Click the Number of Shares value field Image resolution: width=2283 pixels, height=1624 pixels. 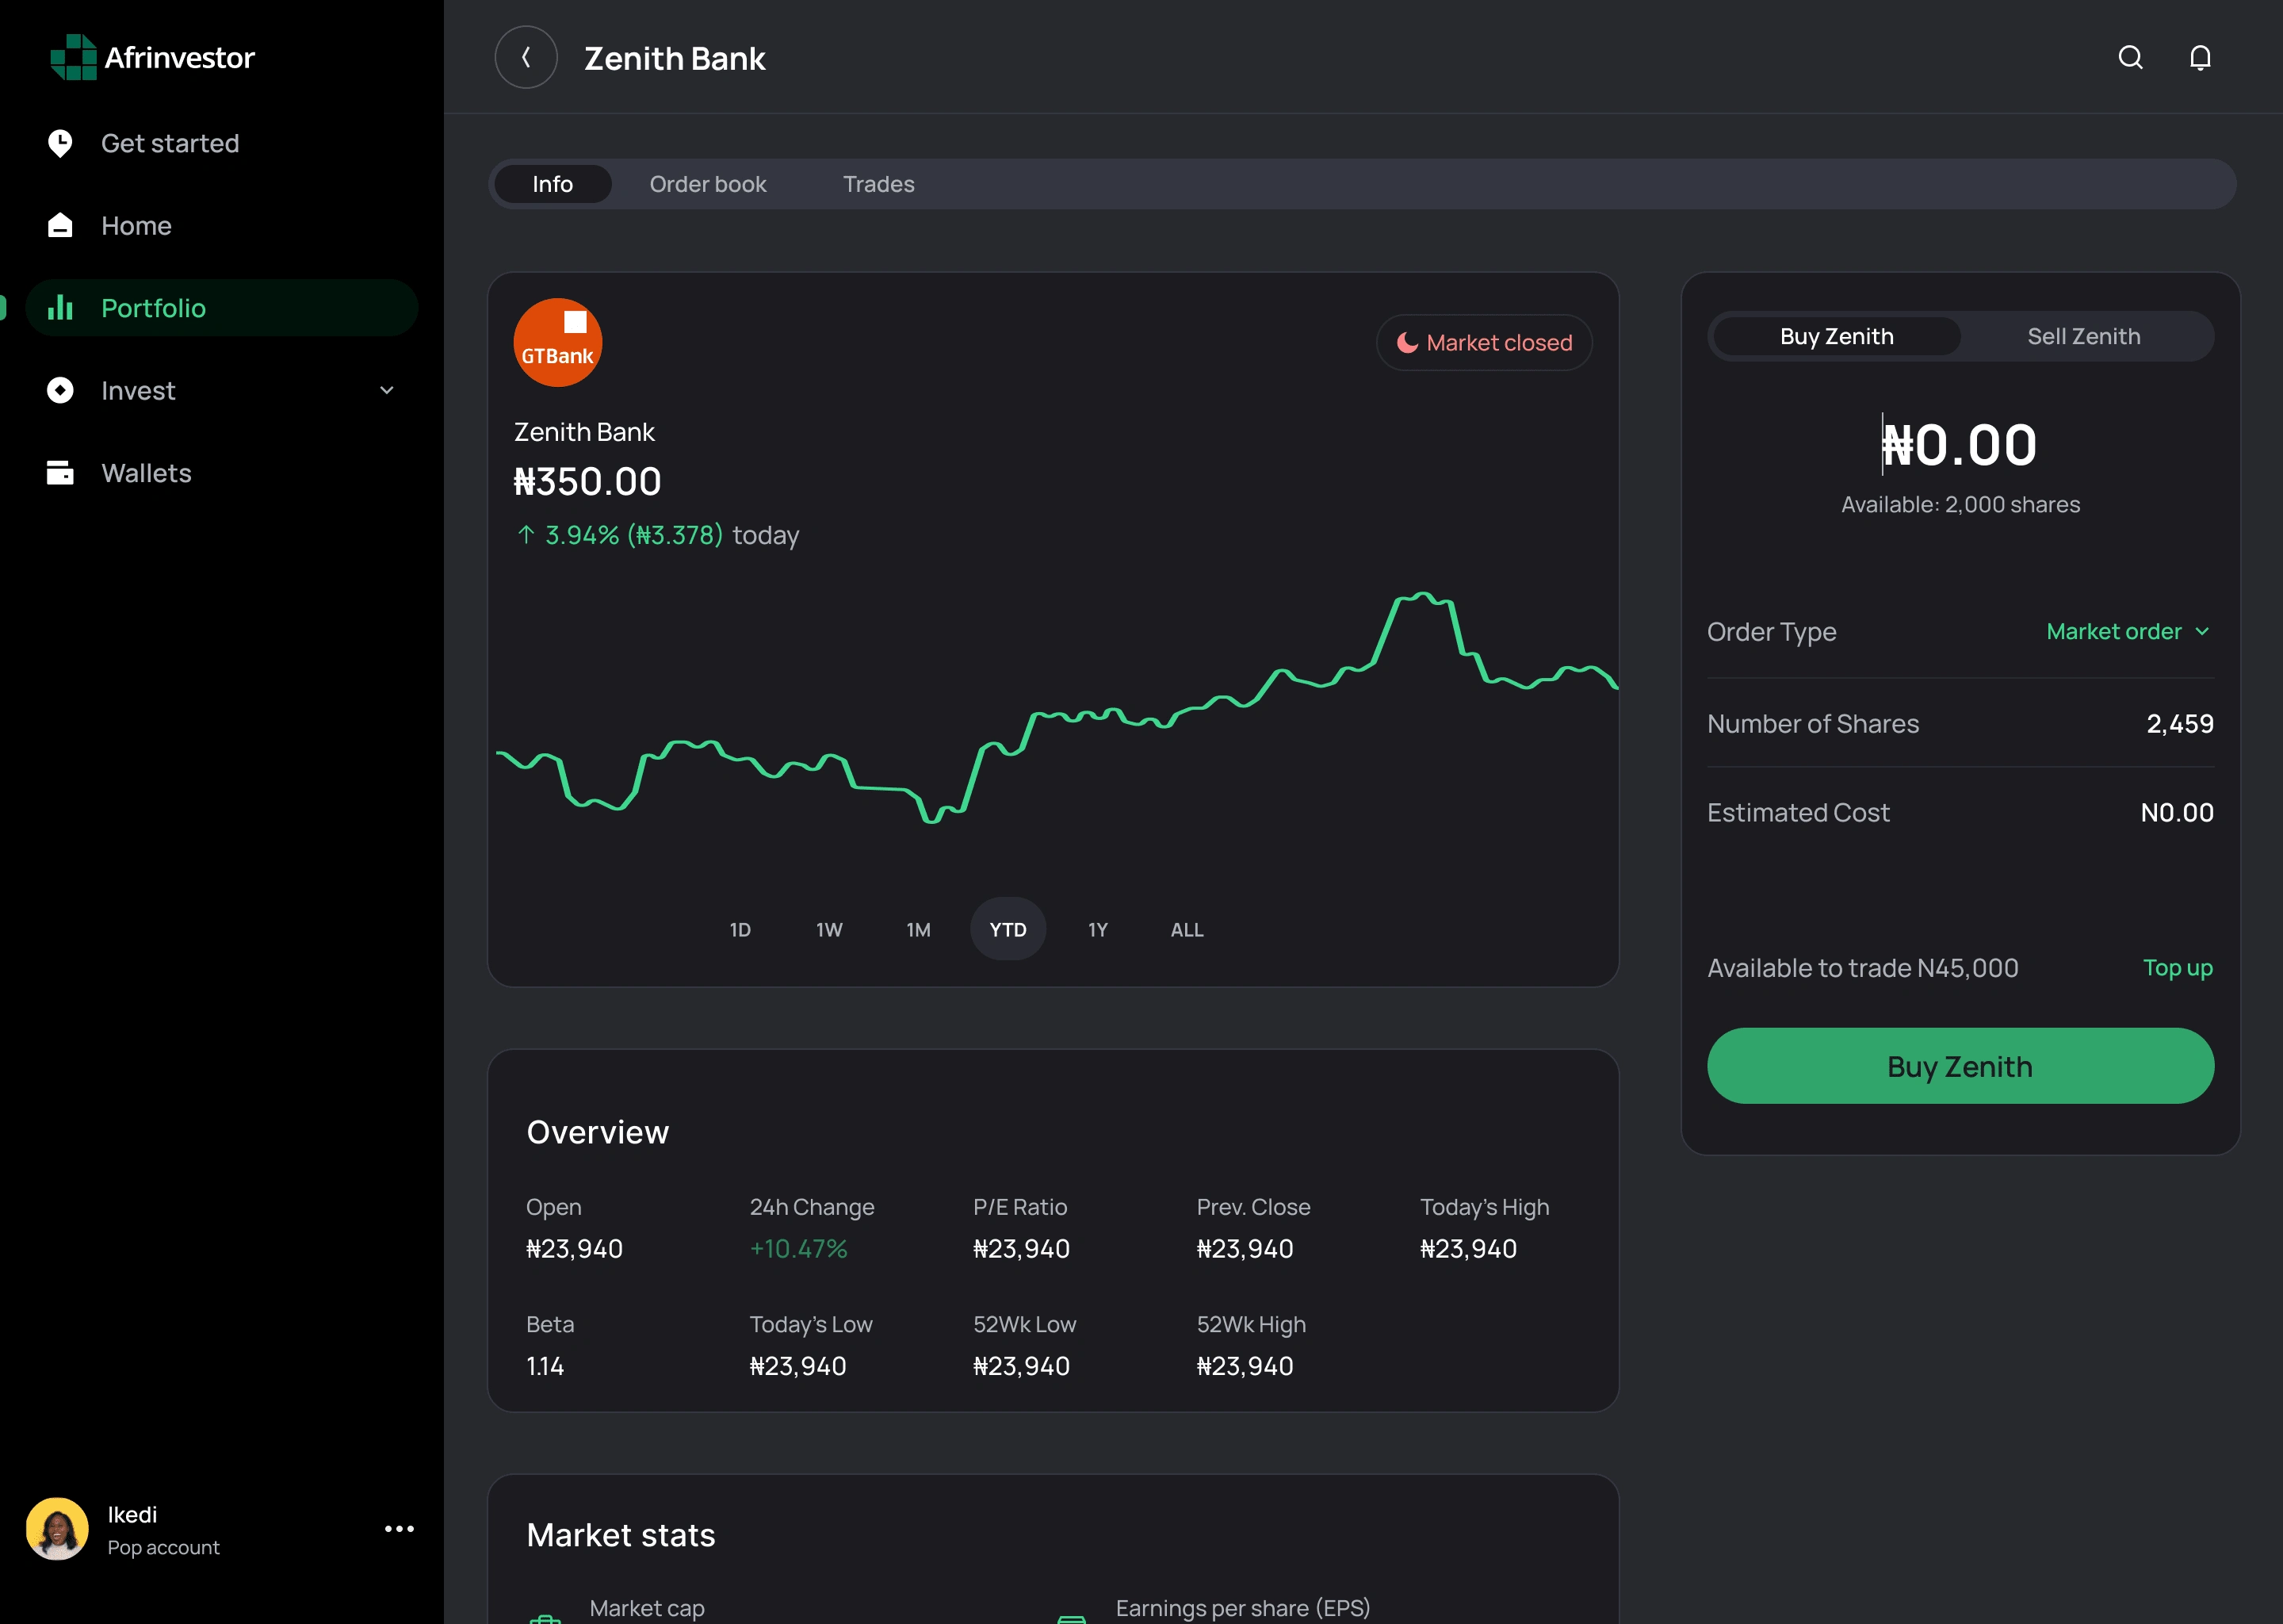pyautogui.click(x=2179, y=724)
